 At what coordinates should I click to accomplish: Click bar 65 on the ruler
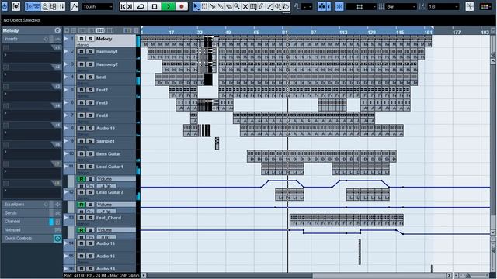(256, 32)
